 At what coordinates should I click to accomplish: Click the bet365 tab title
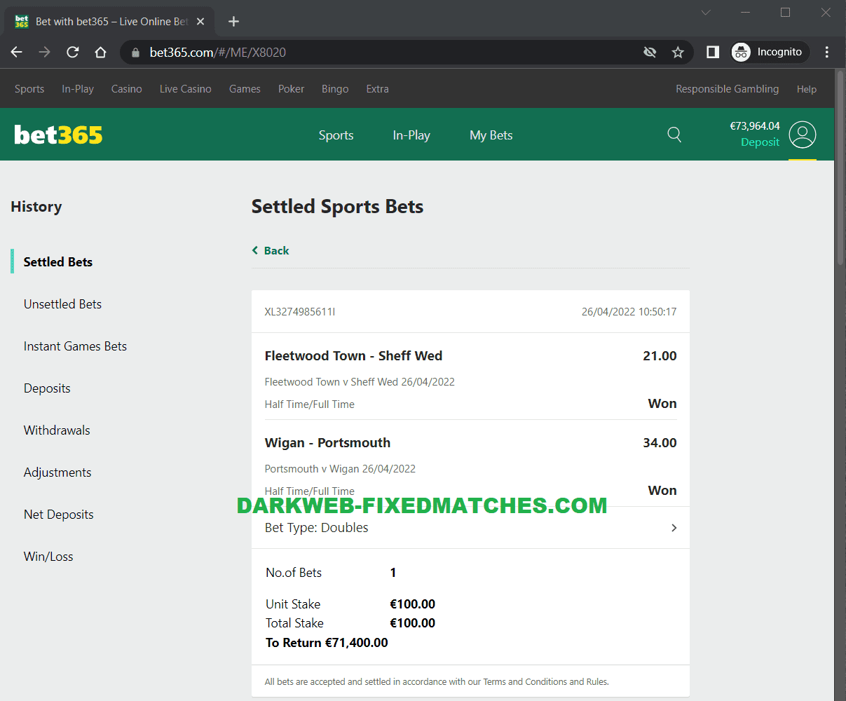[x=112, y=21]
